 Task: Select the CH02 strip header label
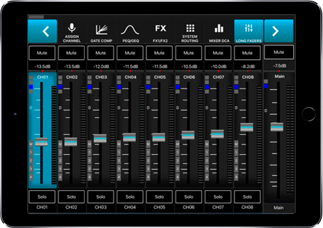point(72,77)
